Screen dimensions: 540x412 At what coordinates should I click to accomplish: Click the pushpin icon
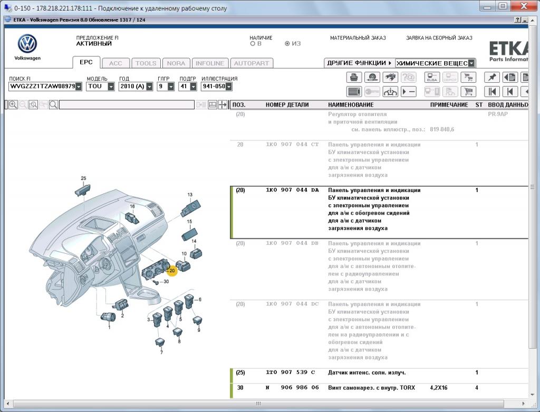(x=492, y=77)
